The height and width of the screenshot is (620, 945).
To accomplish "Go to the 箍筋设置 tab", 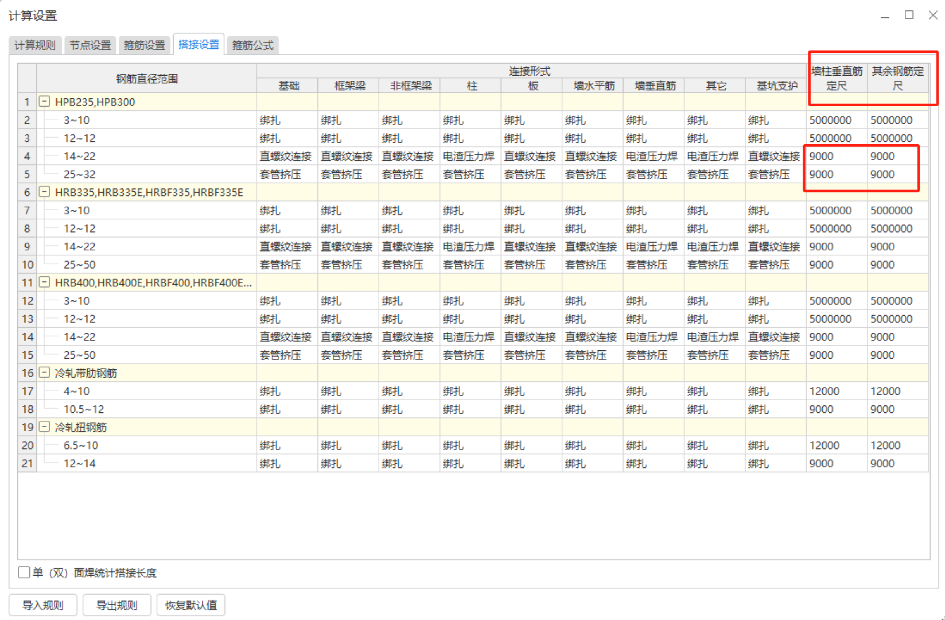I will coord(145,45).
